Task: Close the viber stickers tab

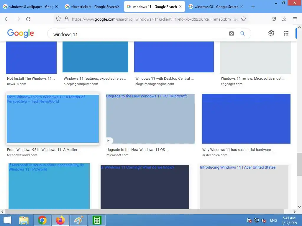Action: tap(118, 6)
